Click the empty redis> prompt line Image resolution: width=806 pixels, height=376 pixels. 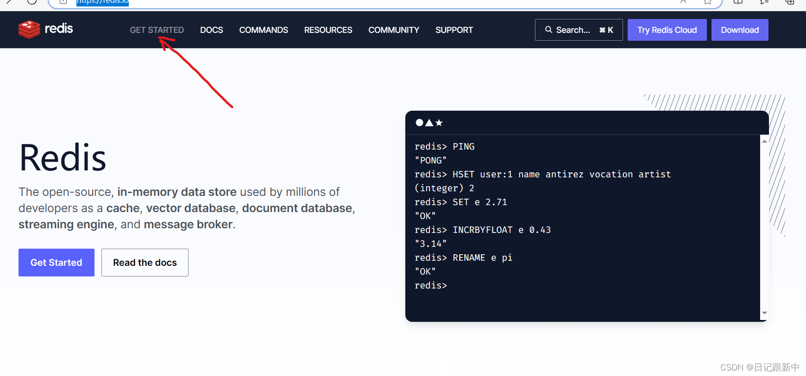click(431, 286)
